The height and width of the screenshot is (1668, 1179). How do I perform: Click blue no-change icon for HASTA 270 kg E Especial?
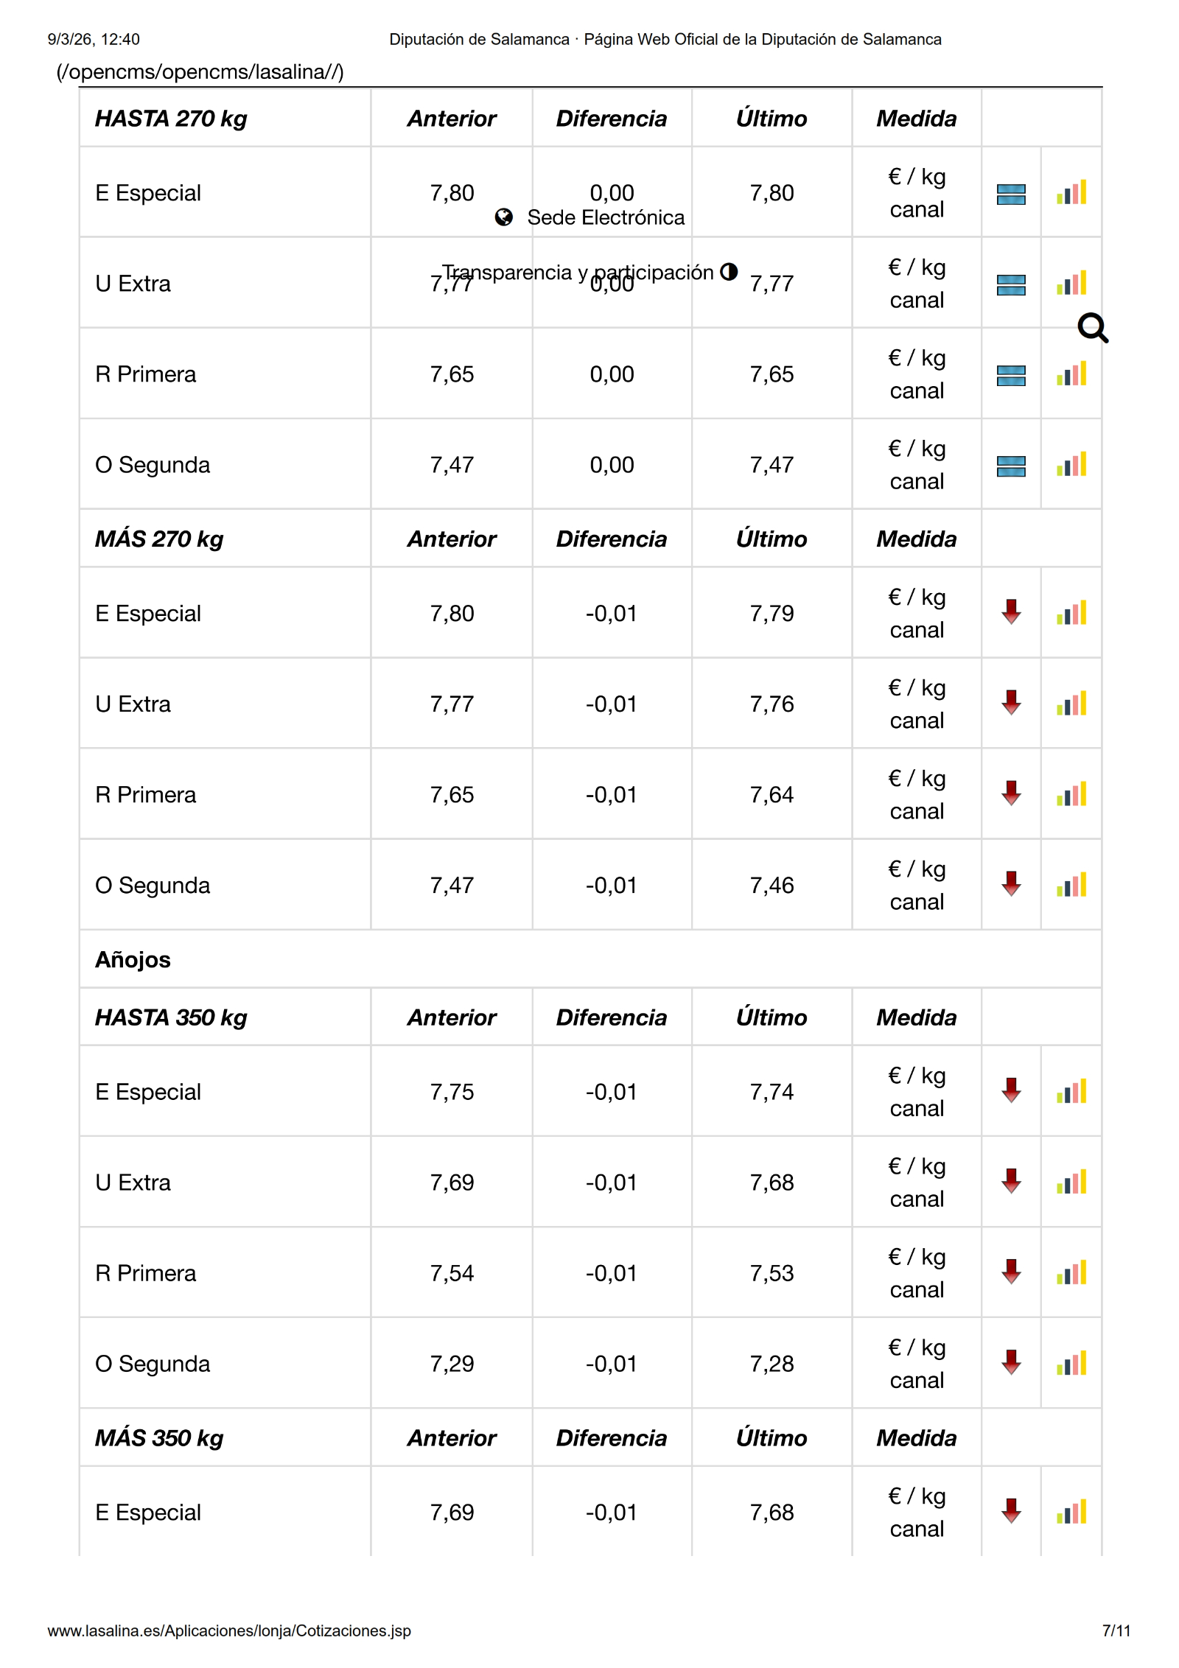[1011, 194]
